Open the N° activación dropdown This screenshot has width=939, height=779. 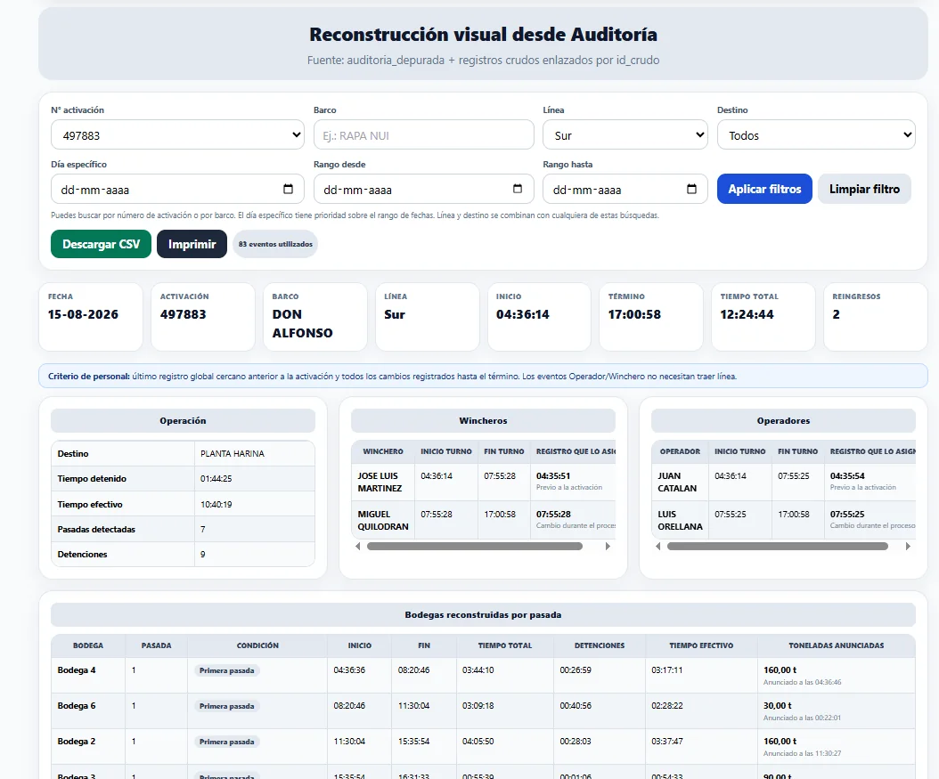click(177, 135)
